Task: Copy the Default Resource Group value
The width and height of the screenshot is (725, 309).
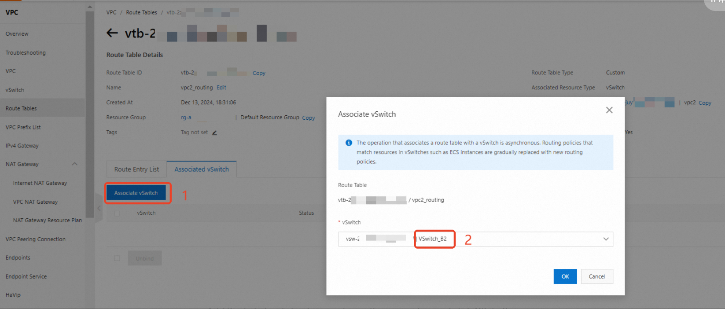Action: click(x=309, y=118)
